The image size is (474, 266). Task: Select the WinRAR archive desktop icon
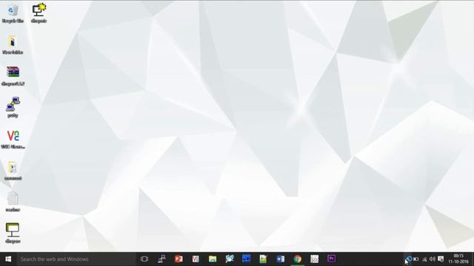pos(13,75)
